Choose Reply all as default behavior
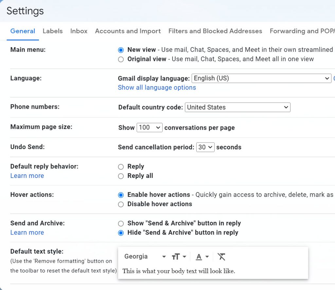Image resolution: width=335 pixels, height=290 pixels. (x=121, y=176)
